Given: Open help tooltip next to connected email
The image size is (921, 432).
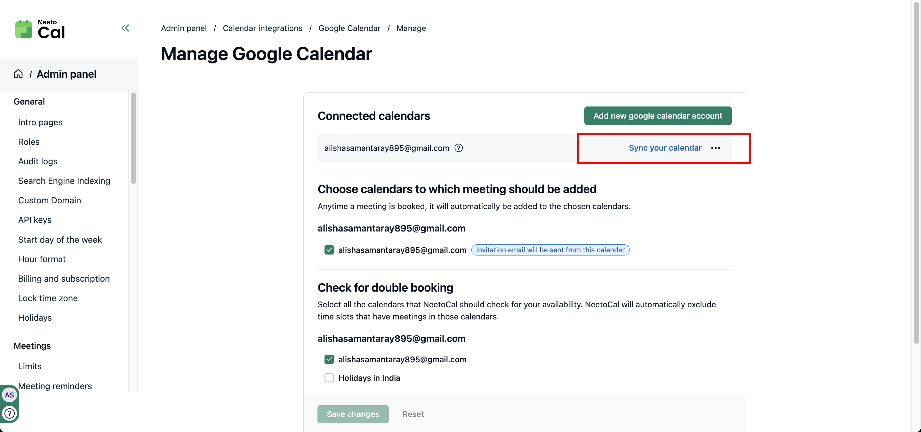Looking at the screenshot, I should click(x=459, y=148).
